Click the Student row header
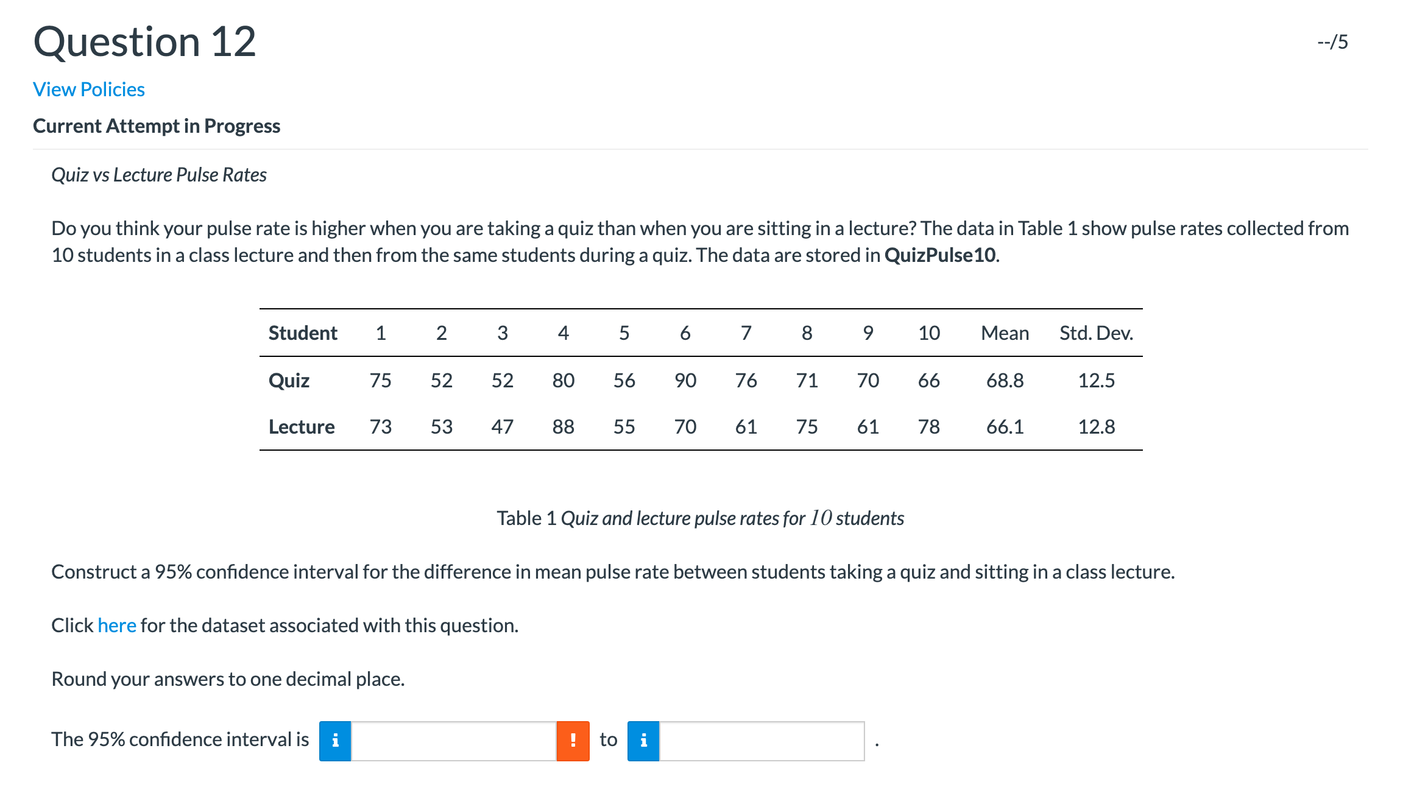This screenshot has width=1428, height=793. 303,333
